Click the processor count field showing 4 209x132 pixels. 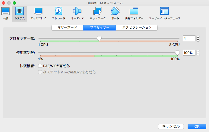(189, 38)
